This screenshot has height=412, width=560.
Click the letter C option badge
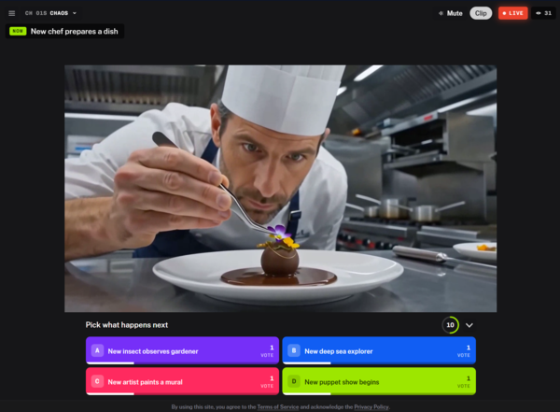97,381
